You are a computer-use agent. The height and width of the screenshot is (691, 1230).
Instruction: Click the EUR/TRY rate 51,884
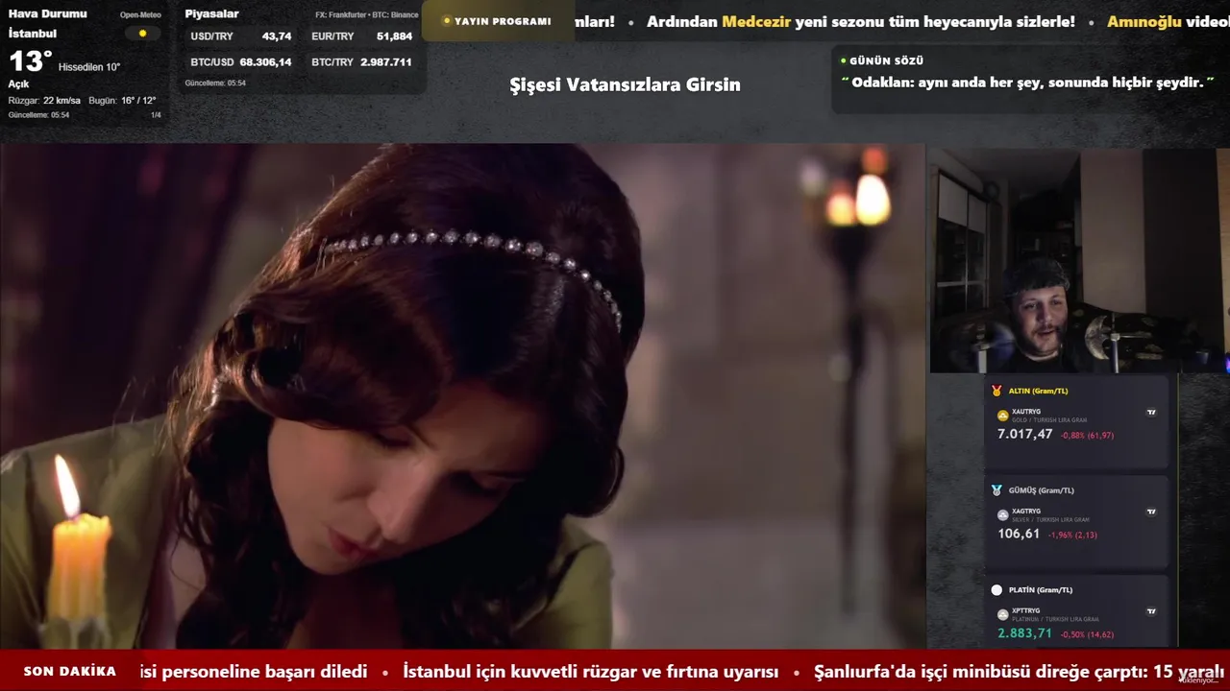click(x=395, y=36)
